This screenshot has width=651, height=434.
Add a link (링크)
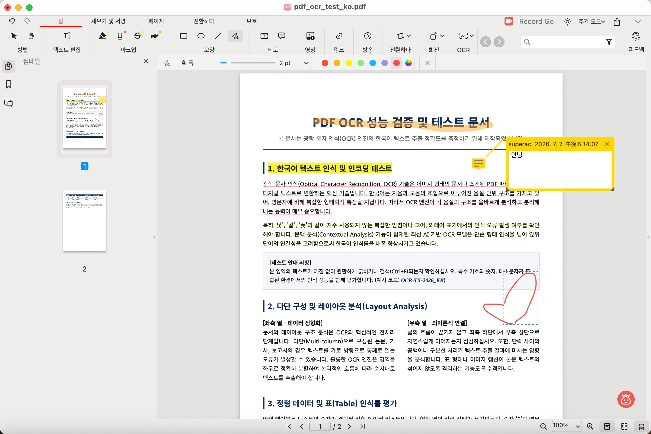coord(339,36)
